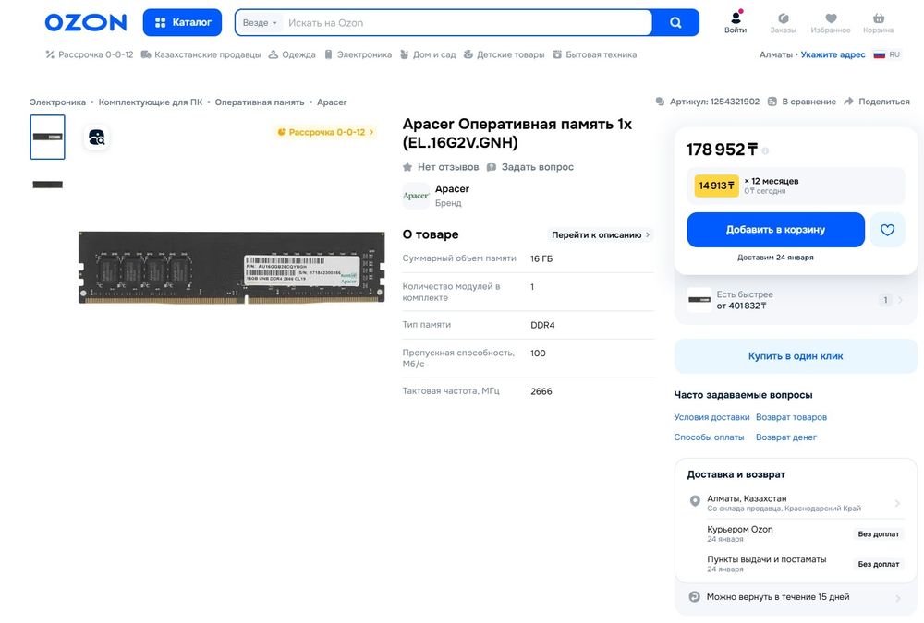Open the Электроника category in top menu
The image size is (924, 623).
(359, 54)
